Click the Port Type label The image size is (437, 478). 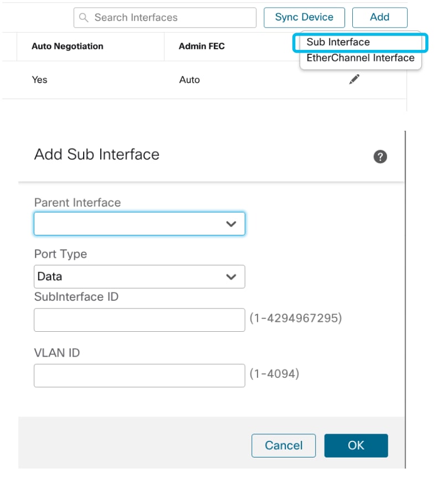tap(60, 254)
